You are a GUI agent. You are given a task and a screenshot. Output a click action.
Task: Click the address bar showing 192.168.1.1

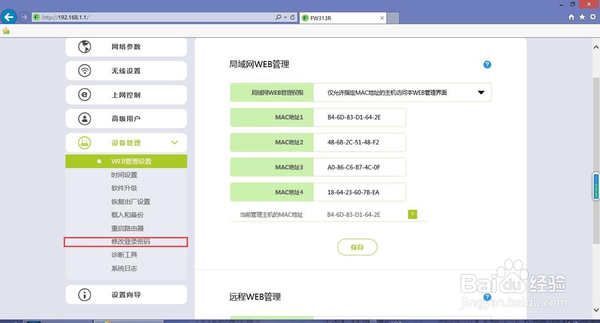[x=153, y=17]
